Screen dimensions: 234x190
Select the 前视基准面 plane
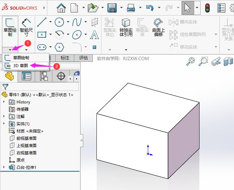pos(23,138)
